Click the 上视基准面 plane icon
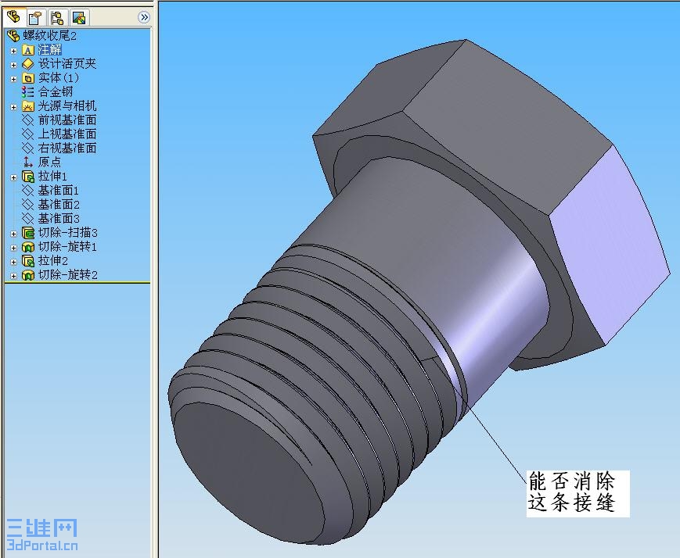 click(27, 134)
